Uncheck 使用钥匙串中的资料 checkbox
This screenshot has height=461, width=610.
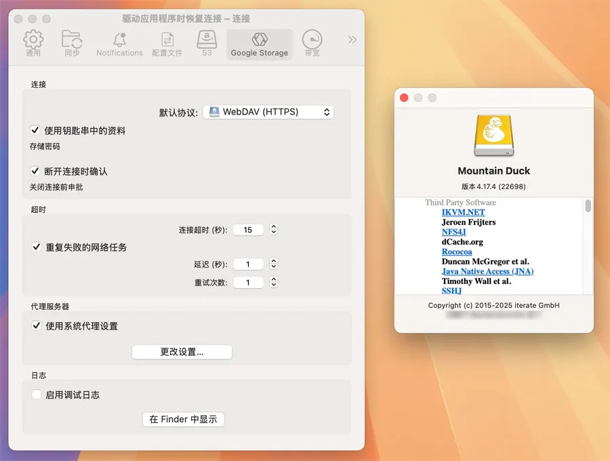click(x=36, y=130)
